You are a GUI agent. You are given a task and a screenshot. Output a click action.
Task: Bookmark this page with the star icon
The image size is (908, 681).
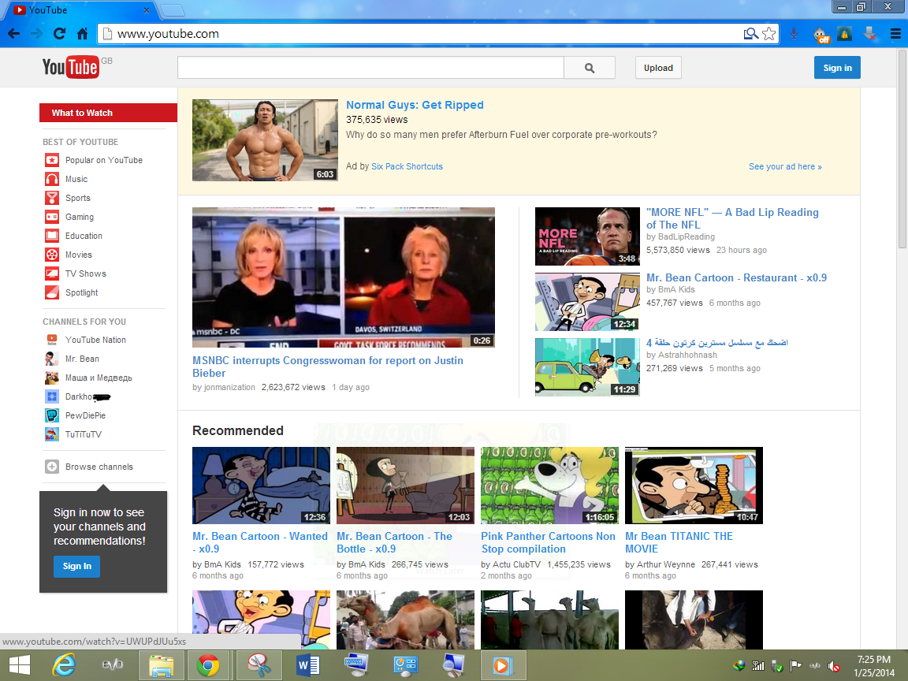(x=769, y=34)
